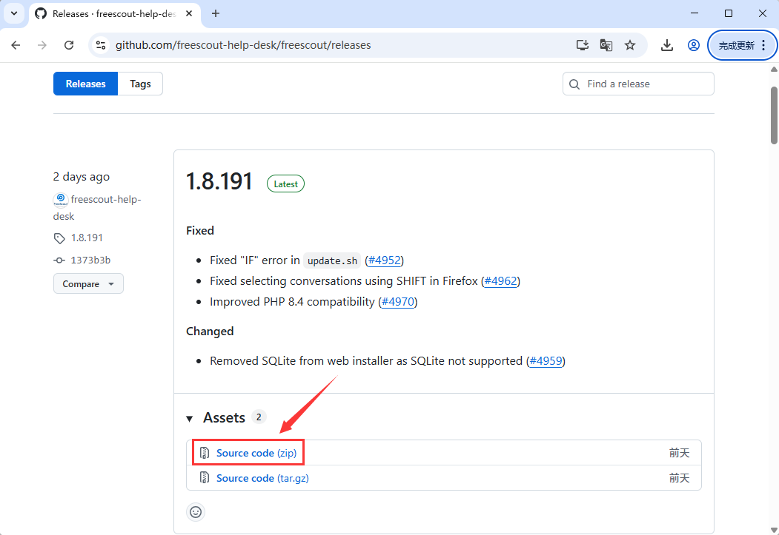Click the 完成更新 update button
The height and width of the screenshot is (535, 779).
click(743, 45)
